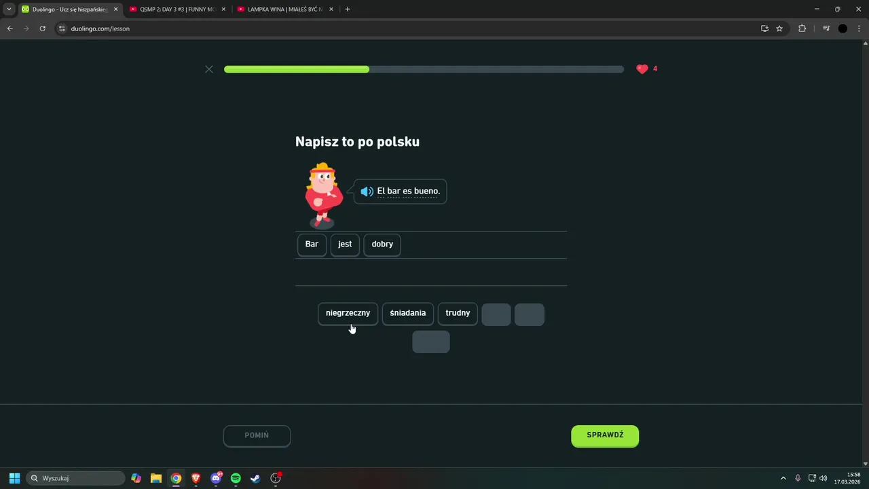Click the hearts counter icon

point(642,69)
